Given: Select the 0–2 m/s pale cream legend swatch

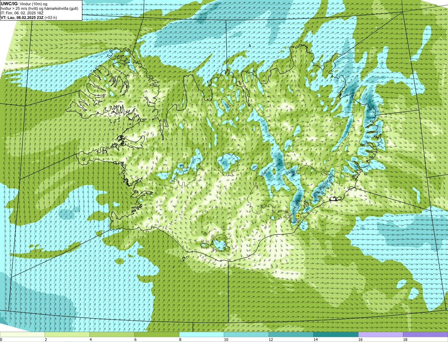Looking at the screenshot, I should [22, 335].
